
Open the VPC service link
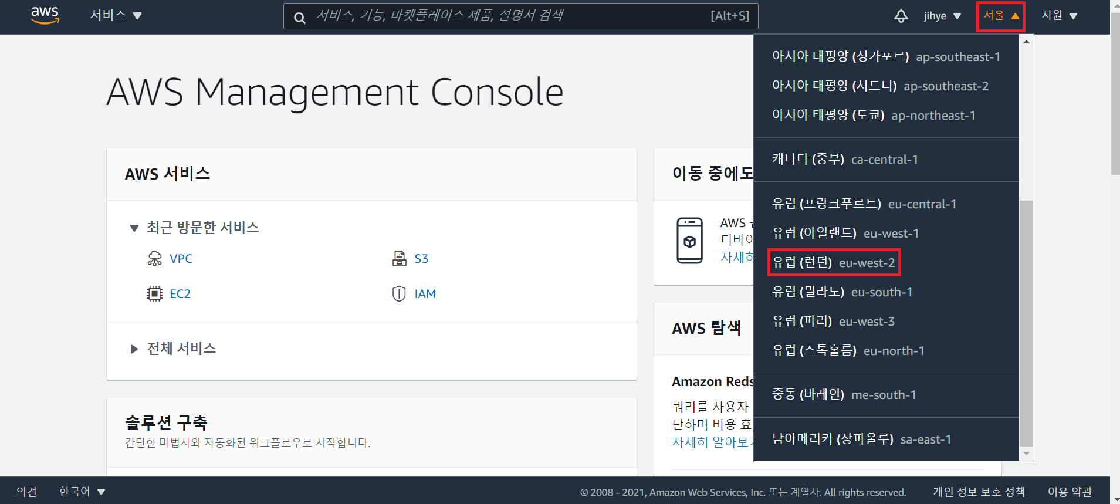click(x=181, y=259)
